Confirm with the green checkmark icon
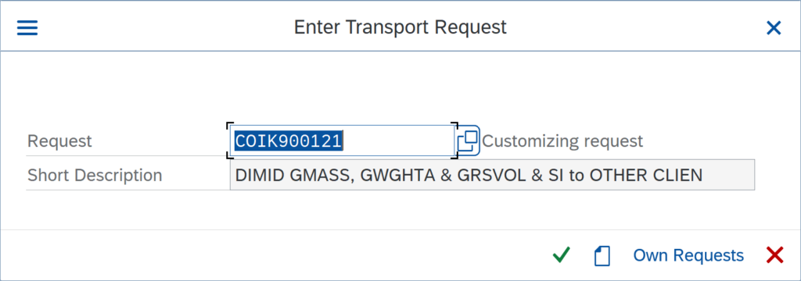The height and width of the screenshot is (281, 801). [562, 254]
